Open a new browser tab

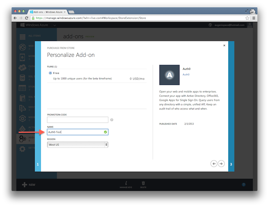(71, 12)
